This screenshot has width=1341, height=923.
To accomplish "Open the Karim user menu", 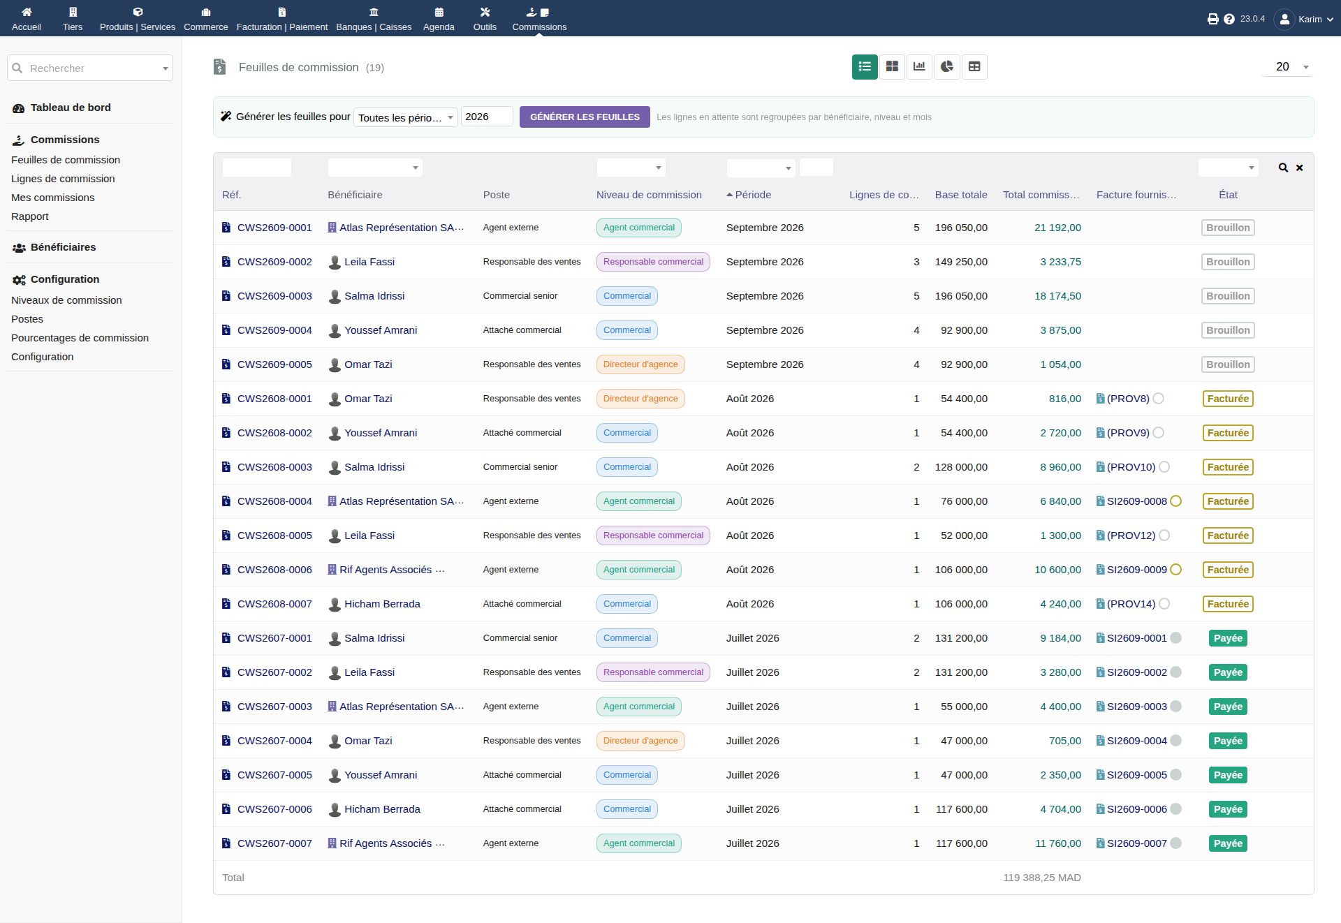I will tap(1304, 19).
